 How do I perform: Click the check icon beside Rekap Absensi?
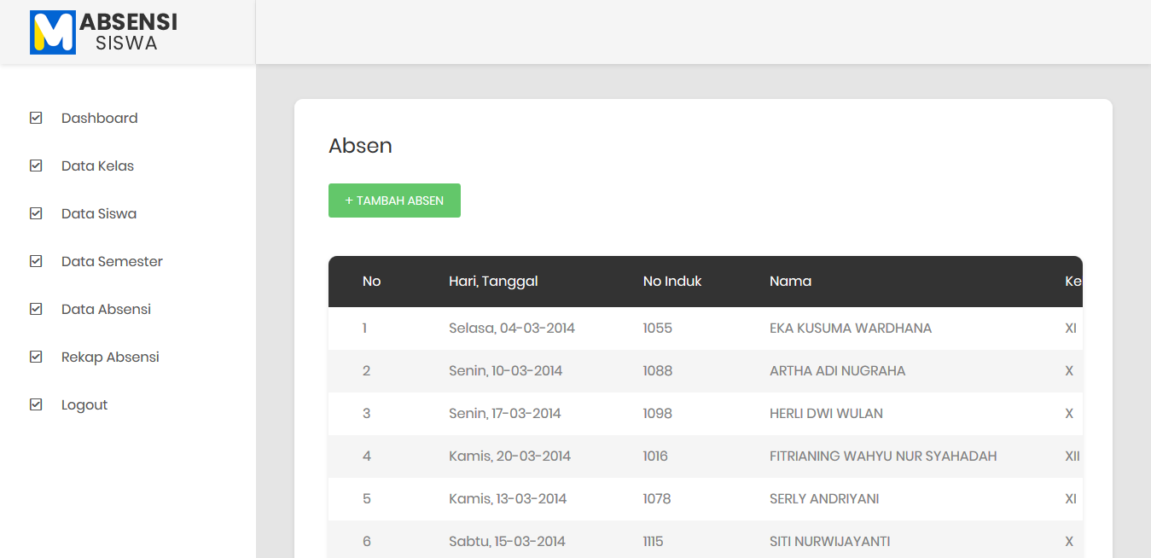(x=36, y=357)
